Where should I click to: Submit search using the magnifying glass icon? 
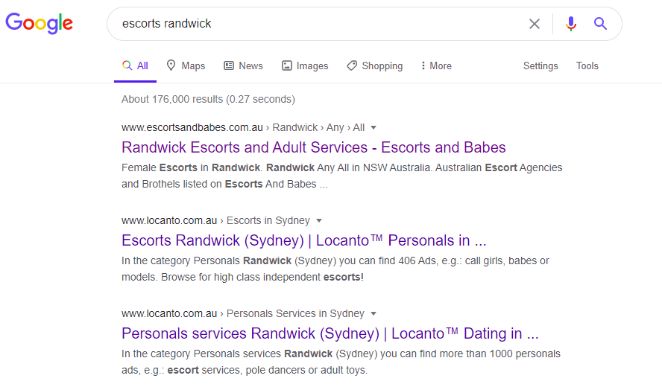(x=600, y=24)
